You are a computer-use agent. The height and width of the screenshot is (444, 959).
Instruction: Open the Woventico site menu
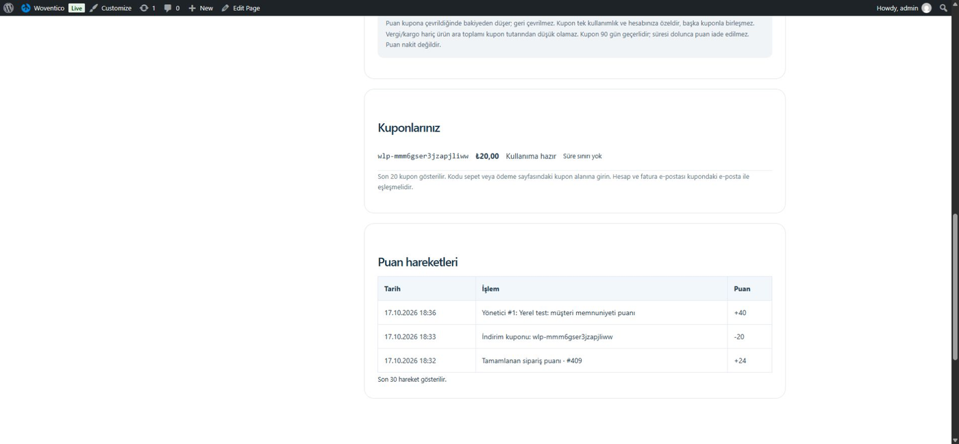(x=42, y=8)
